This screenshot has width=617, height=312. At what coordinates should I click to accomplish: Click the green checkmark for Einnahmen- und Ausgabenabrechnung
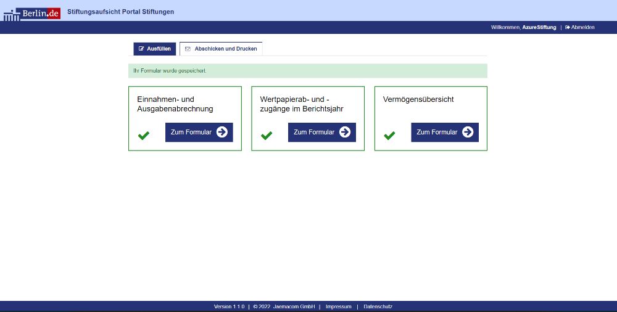[x=144, y=136]
